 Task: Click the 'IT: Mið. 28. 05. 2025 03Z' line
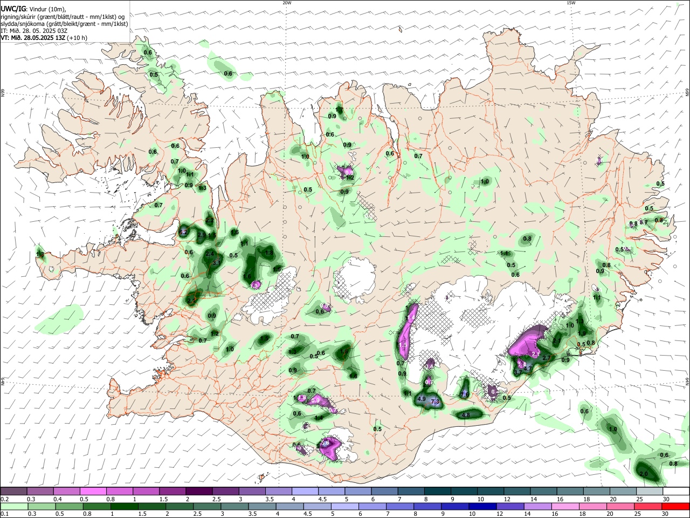pos(34,31)
